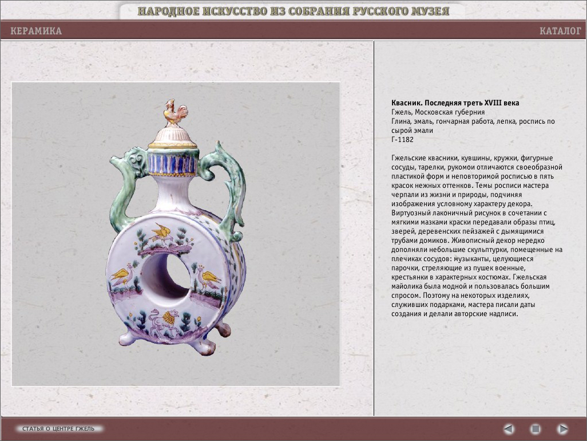Click the round hole in the kvasnik body
This screenshot has height=441, width=587.
tap(170, 276)
